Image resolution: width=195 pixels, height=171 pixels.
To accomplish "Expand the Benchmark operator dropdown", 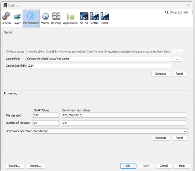I will (185, 131).
